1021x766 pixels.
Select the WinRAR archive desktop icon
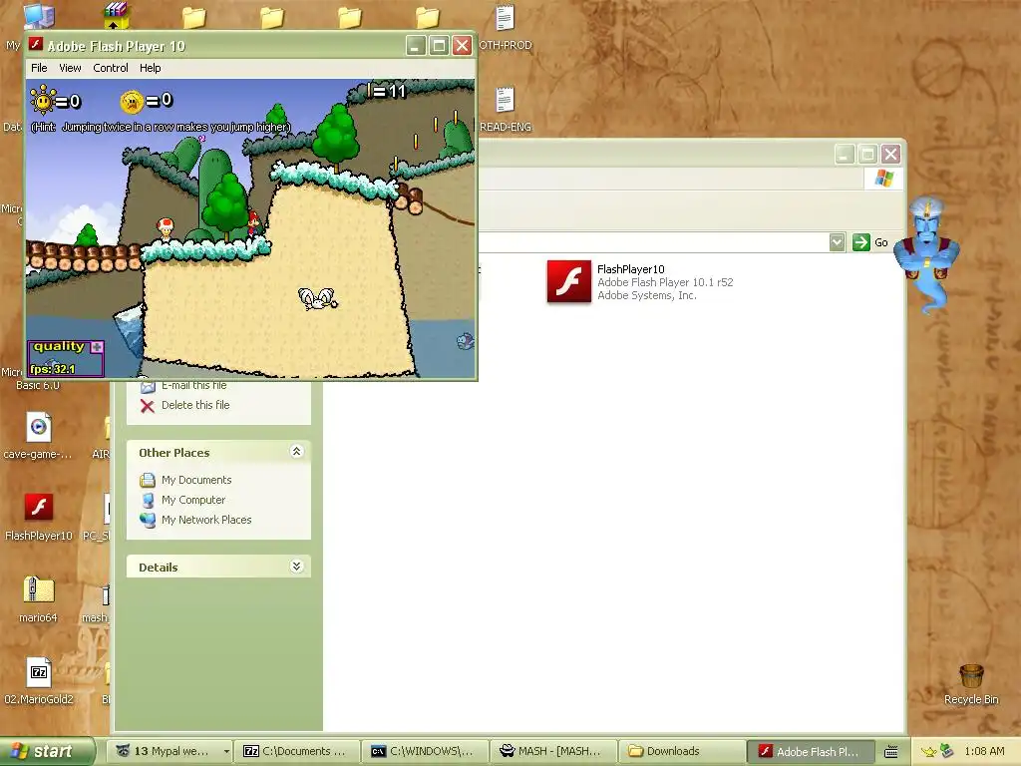pos(116,16)
